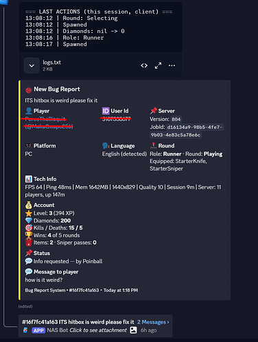Open the logs.txt file name
Screen dimensions: 258x342
(x=51, y=62)
